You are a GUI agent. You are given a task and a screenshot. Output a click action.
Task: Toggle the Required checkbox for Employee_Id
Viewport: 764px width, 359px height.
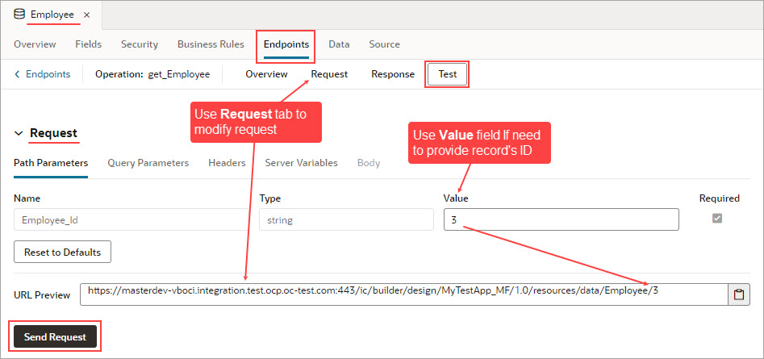point(717,219)
